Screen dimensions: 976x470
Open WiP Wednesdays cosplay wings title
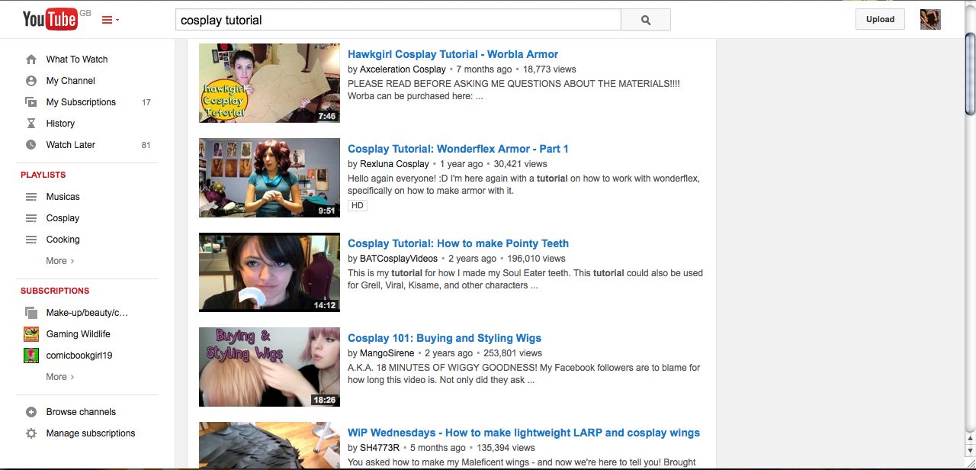click(x=524, y=433)
